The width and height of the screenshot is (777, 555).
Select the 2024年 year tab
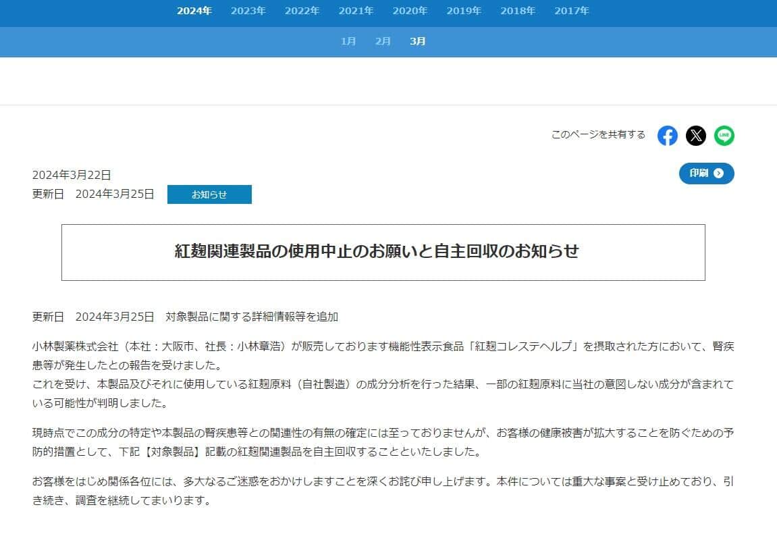(194, 11)
